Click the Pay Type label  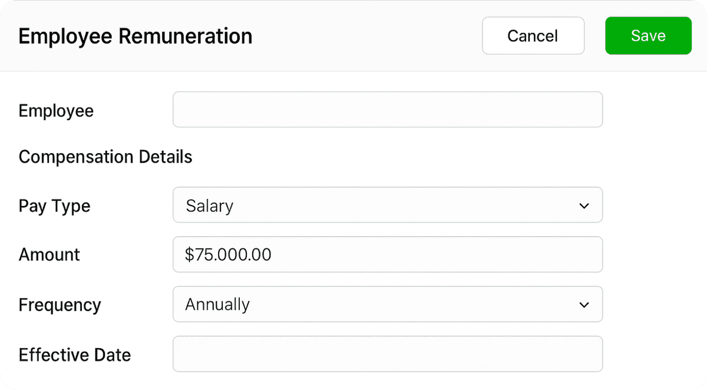click(54, 206)
